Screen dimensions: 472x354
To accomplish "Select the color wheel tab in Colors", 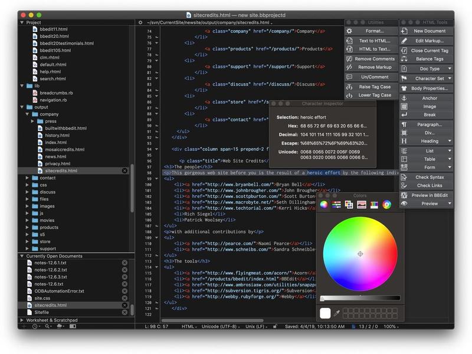I will click(x=323, y=205).
